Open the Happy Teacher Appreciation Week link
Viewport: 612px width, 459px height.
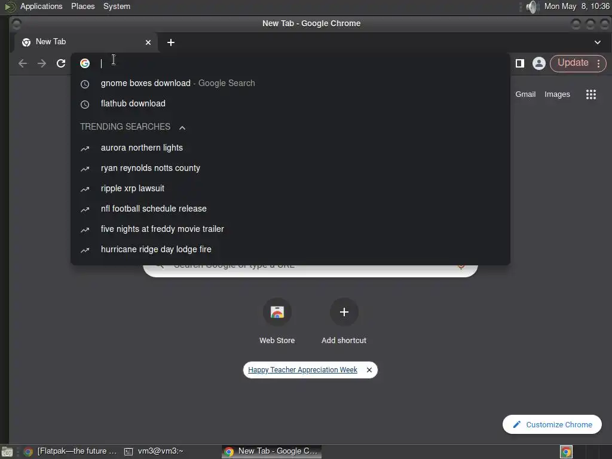(x=302, y=369)
